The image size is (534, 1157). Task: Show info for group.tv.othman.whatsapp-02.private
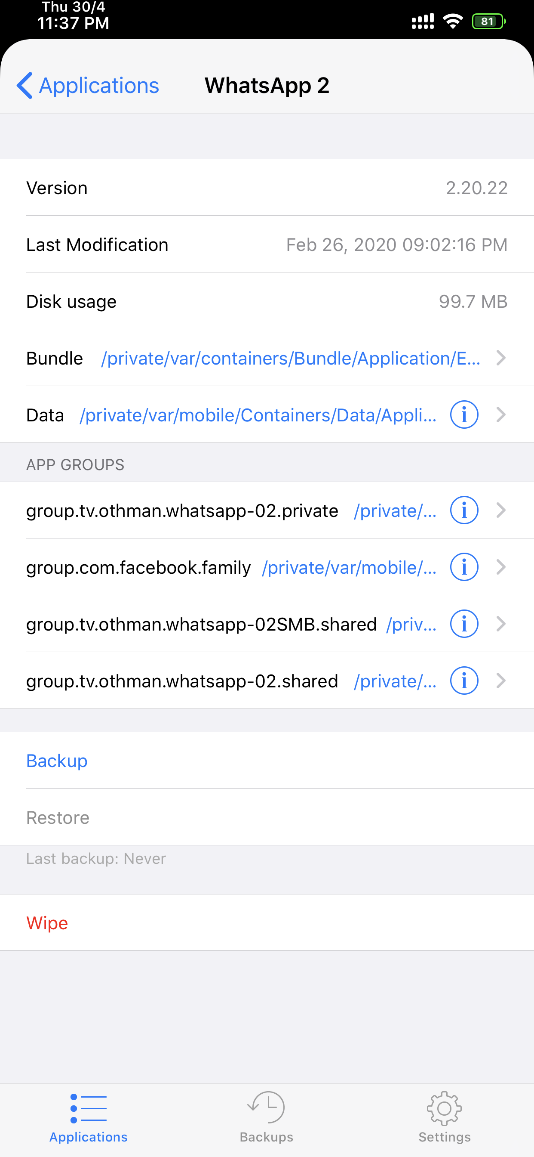464,510
